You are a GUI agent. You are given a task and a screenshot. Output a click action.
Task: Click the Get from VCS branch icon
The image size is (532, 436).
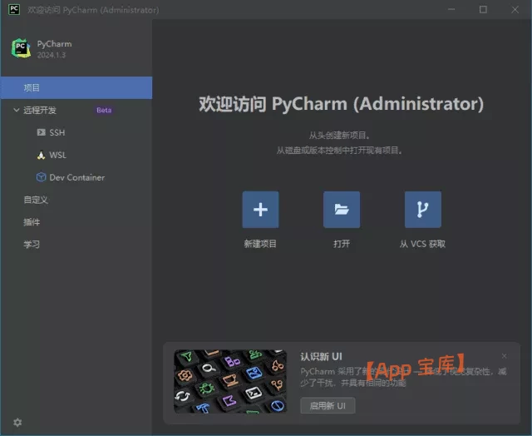tap(423, 210)
